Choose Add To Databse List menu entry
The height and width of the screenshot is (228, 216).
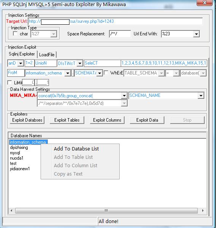(76, 149)
